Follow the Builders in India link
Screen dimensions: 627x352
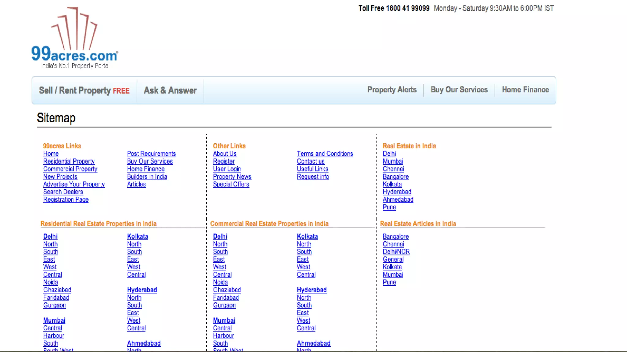[x=147, y=177]
